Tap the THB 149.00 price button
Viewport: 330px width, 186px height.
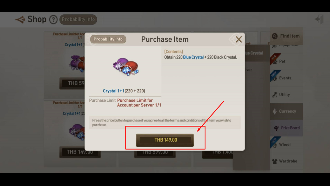click(165, 140)
